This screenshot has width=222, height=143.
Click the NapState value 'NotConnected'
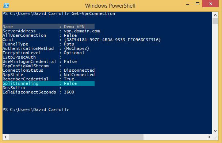click(79, 75)
